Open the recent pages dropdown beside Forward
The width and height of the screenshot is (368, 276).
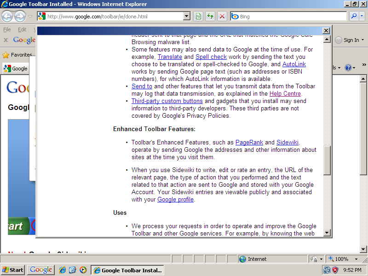[30, 17]
